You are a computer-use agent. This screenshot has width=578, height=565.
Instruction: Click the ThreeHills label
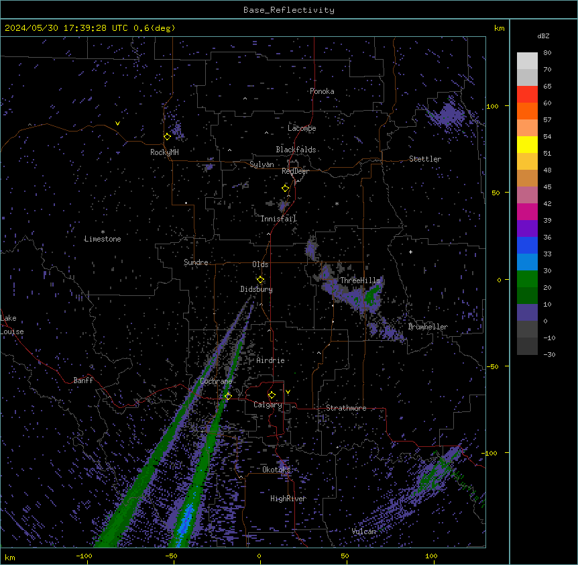[x=360, y=280]
